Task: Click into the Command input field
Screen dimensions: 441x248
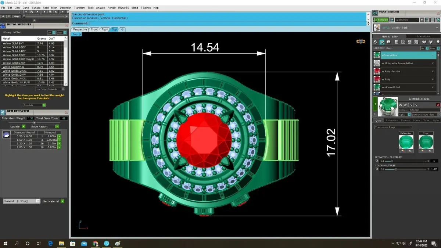Action: 227,23
